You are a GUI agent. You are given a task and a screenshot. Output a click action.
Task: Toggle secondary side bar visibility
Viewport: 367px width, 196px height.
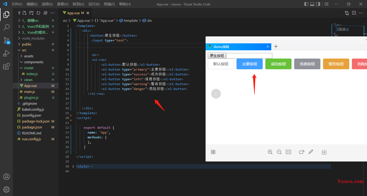pyautogui.click(x=318, y=4)
